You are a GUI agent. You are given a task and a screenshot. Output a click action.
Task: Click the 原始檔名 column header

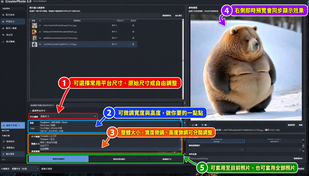(x=77, y=21)
